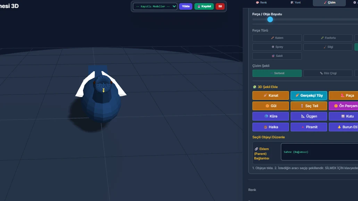Screen dimensions: 358x201
Task: Add a Burun Eti shape
Action: tap(343, 127)
